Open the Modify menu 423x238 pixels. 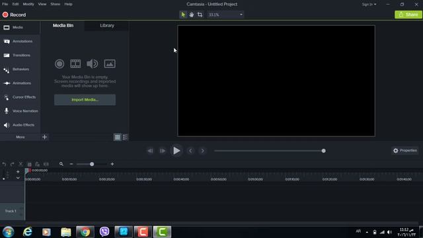pyautogui.click(x=28, y=4)
